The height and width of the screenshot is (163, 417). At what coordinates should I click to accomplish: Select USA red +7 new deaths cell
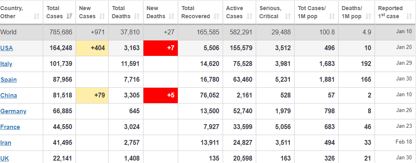coord(161,48)
